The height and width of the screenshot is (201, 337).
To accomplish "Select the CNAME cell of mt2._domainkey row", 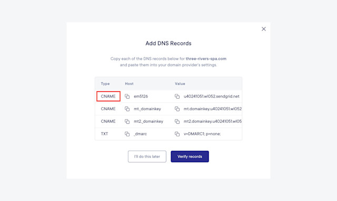I will pos(108,121).
